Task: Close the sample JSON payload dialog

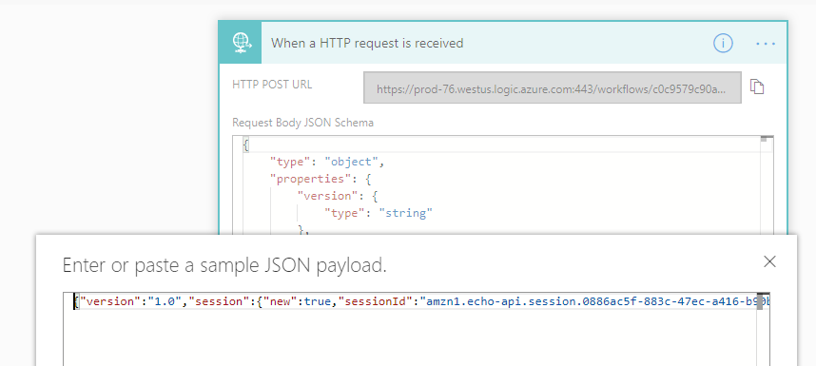Action: click(769, 261)
